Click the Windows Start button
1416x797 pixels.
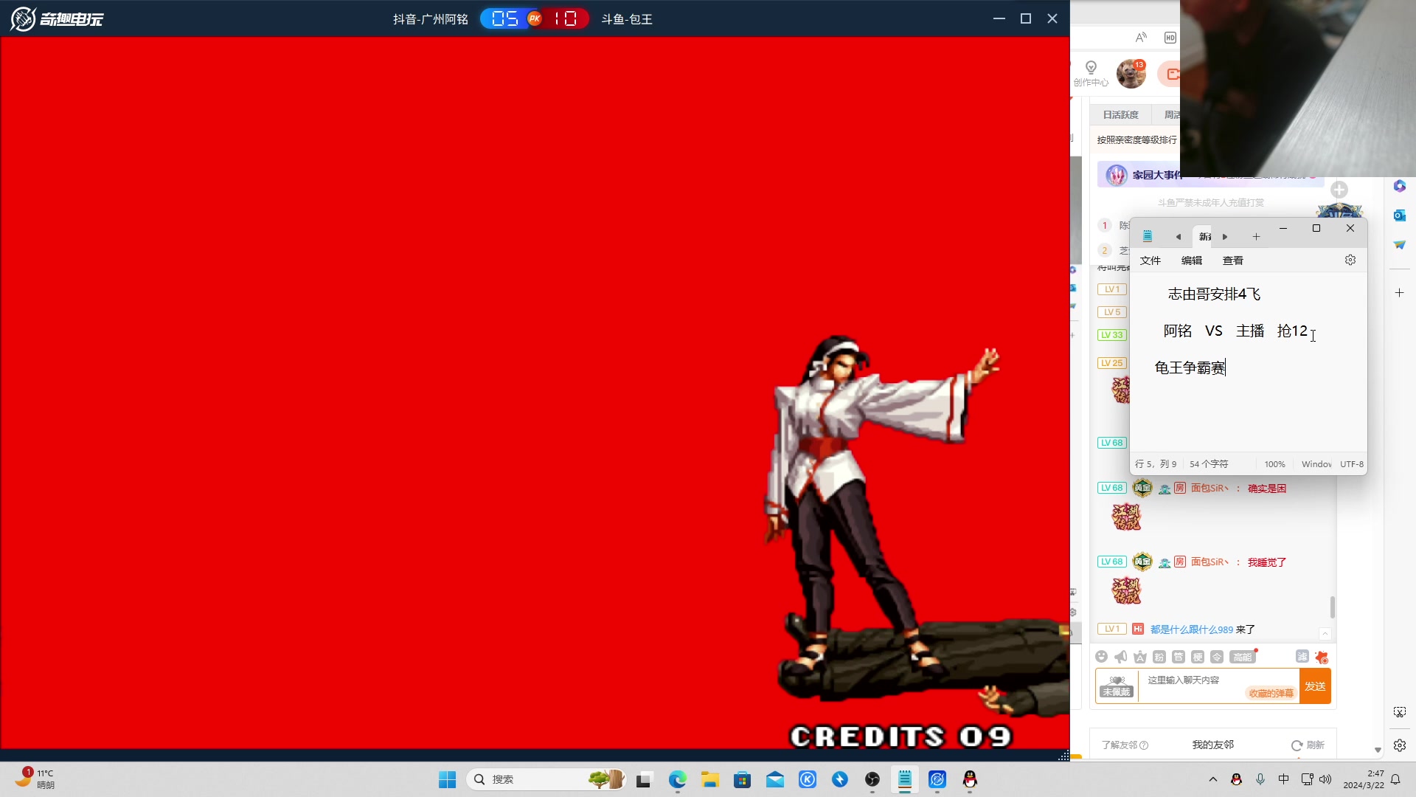447,779
